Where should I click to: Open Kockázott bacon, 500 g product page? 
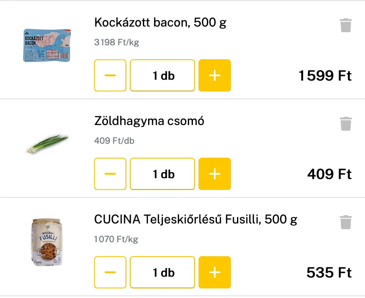pyautogui.click(x=160, y=23)
